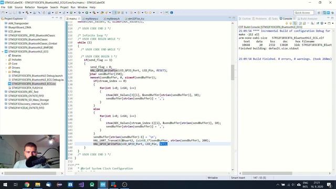Collapse the STM32F103C8T6_BluetoothLE_ECG project node
The height and width of the screenshot is (189, 336).
pyautogui.click(x=3, y=51)
